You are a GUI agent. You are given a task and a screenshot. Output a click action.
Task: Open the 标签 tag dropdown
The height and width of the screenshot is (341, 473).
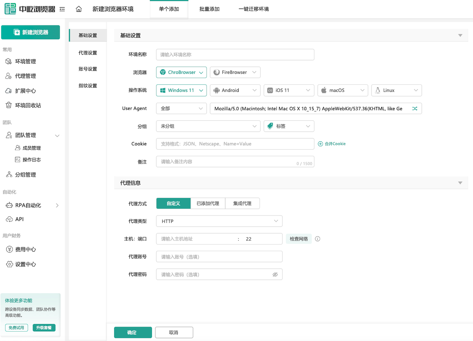pyautogui.click(x=289, y=126)
